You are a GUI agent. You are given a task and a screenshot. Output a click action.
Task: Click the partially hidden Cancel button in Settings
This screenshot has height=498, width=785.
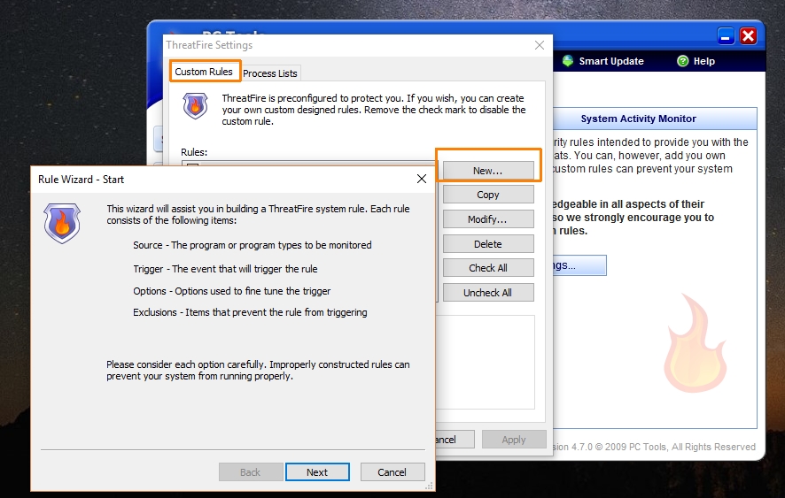[x=455, y=440]
